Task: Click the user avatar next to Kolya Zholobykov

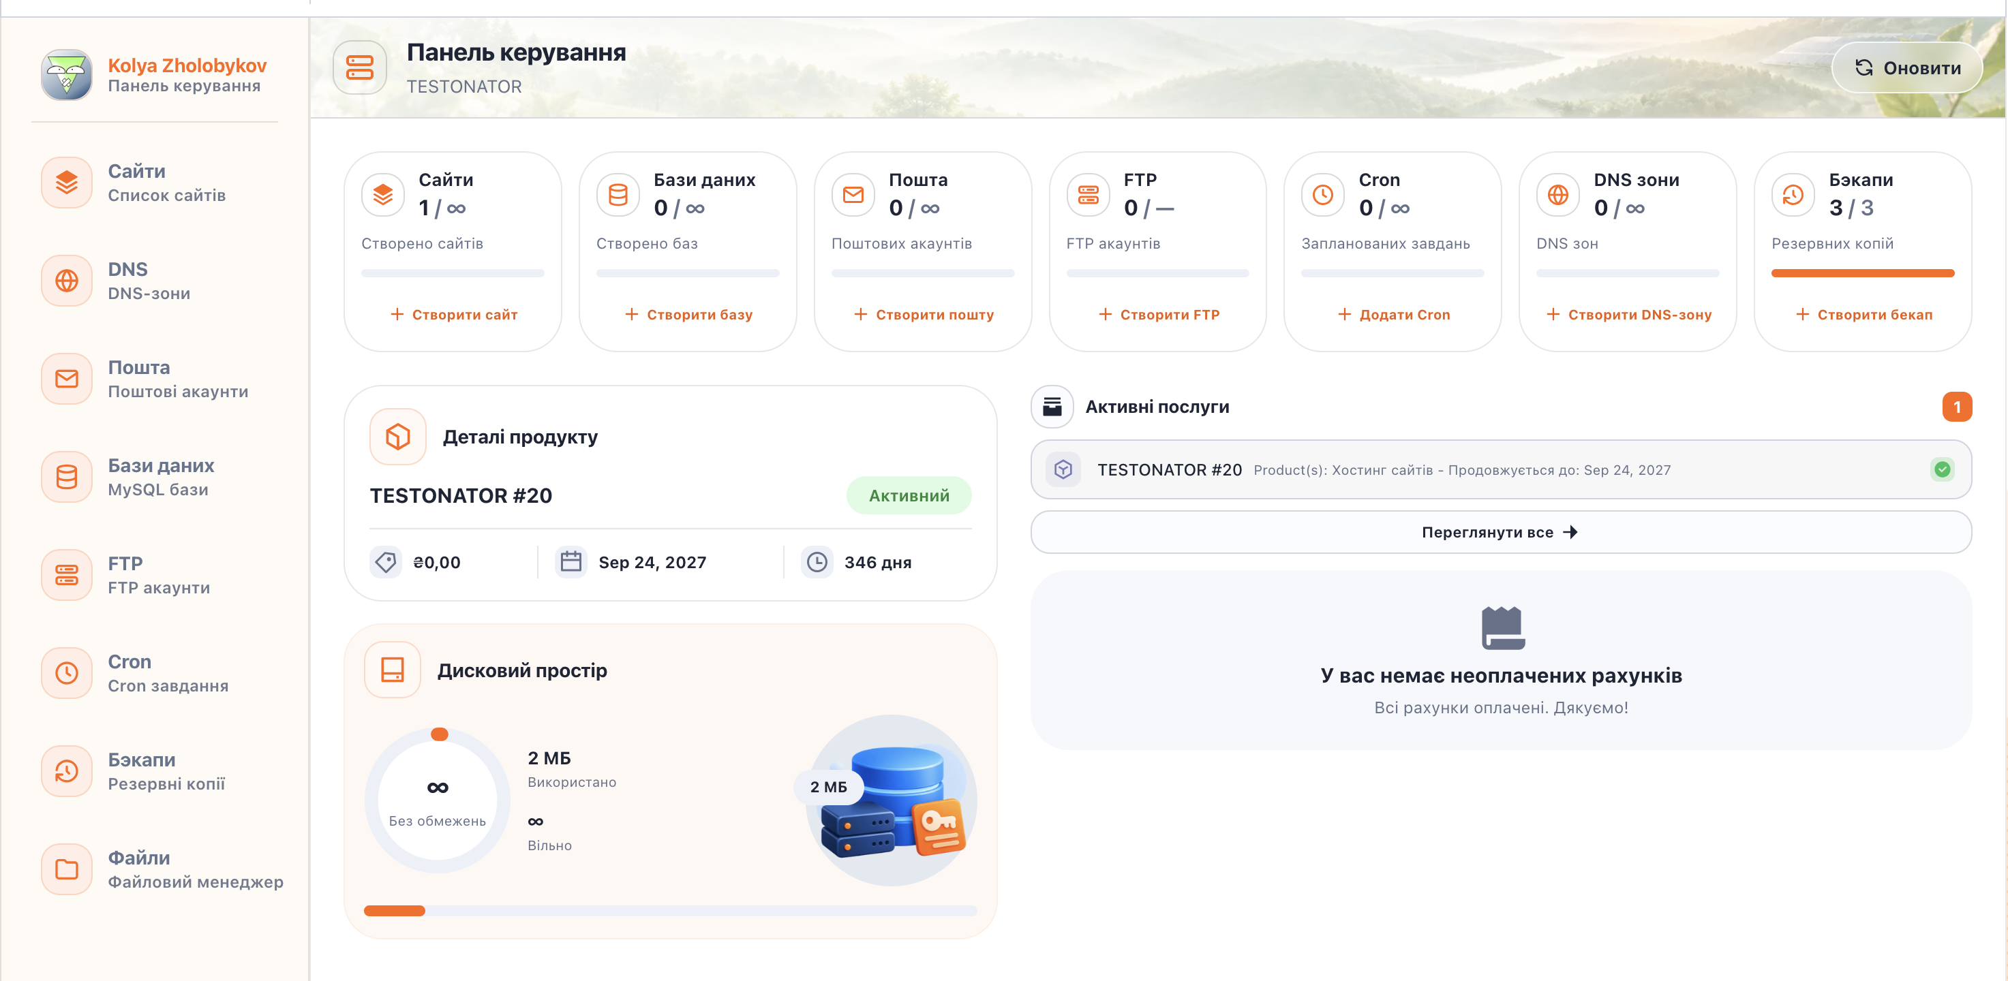Action: 67,75
